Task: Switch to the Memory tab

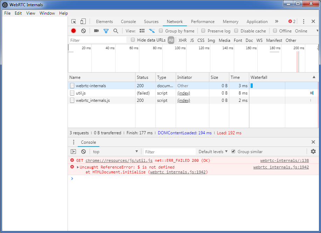Action: tap(231, 21)
